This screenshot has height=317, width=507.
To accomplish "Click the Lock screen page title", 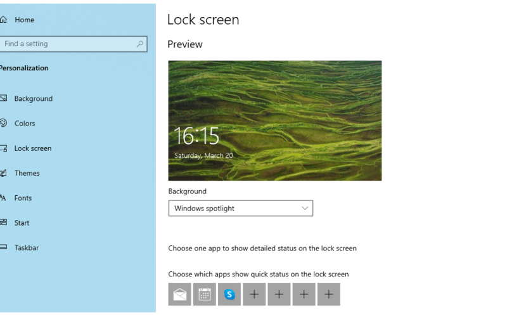I will coord(203,20).
